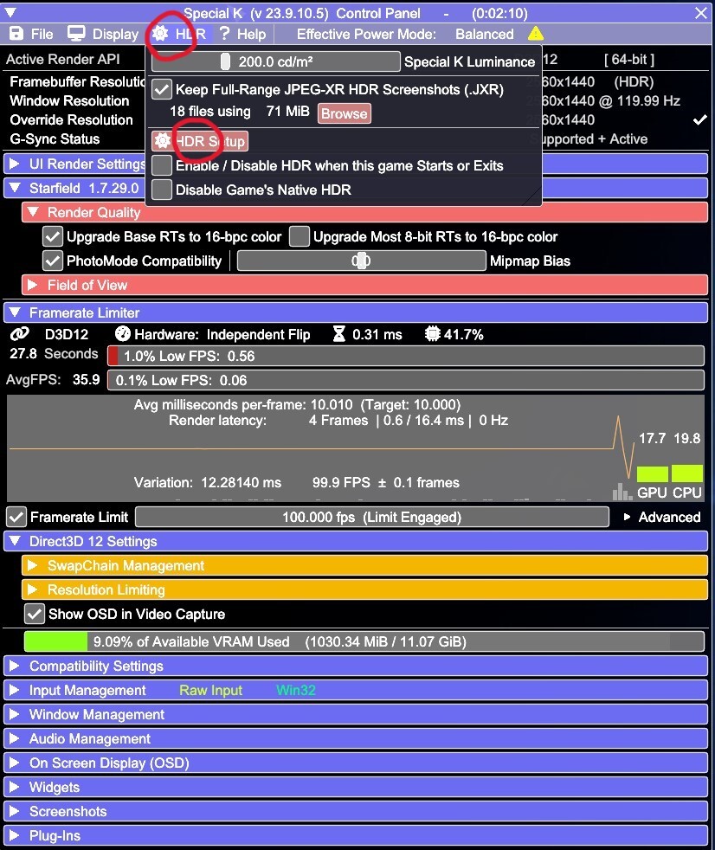Enable Upgrade Most 8-bit RTs to 16-bpc

click(x=300, y=237)
